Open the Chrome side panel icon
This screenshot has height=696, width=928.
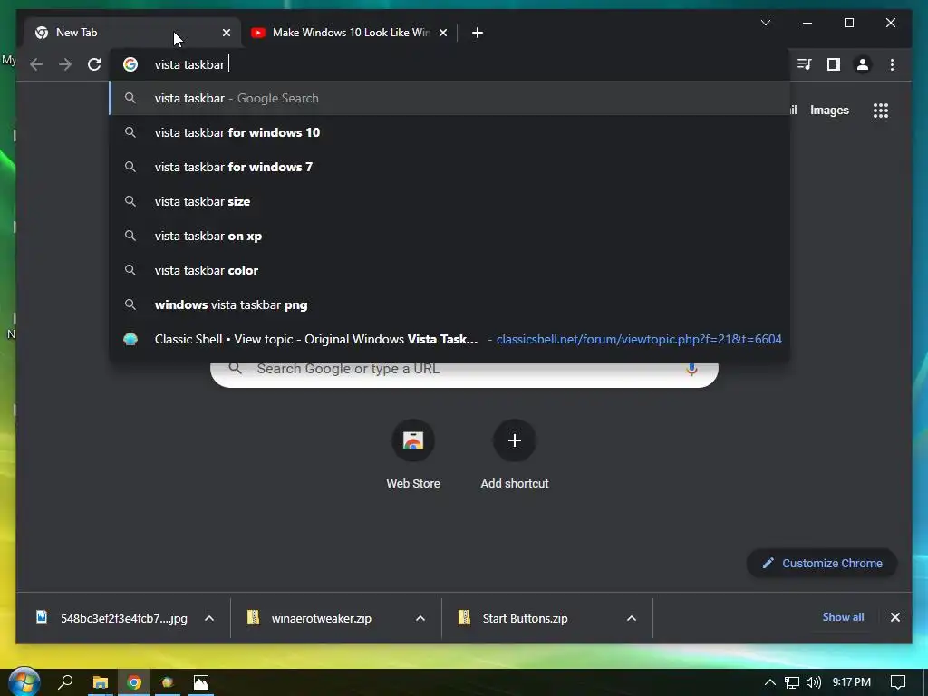coord(834,64)
